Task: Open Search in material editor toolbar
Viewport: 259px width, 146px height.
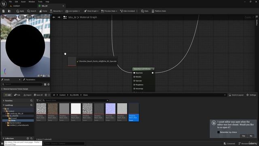Action: [x=32, y=11]
